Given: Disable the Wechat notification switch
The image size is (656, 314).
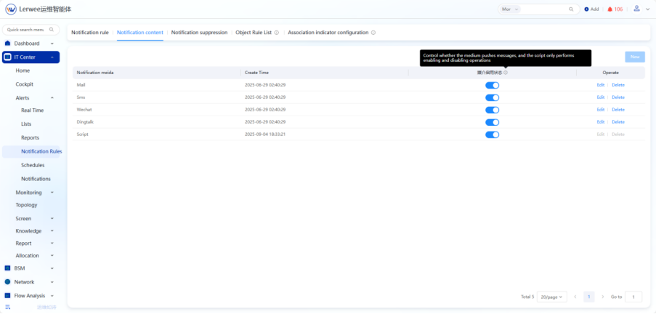Looking at the screenshot, I should pos(492,110).
